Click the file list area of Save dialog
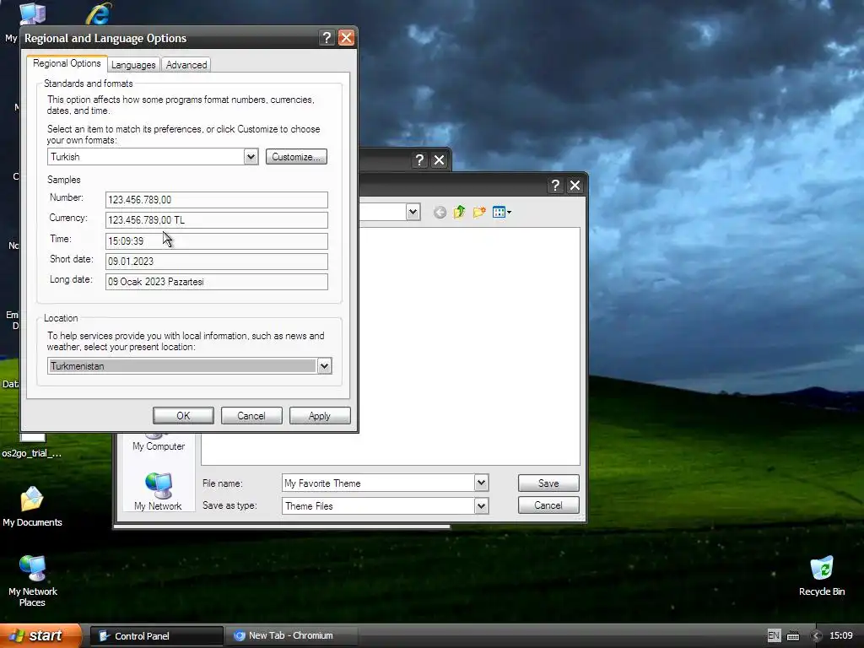This screenshot has width=864, height=648. click(x=469, y=346)
